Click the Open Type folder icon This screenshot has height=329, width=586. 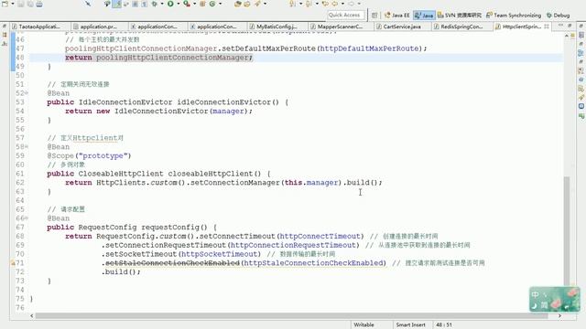pos(238,4)
